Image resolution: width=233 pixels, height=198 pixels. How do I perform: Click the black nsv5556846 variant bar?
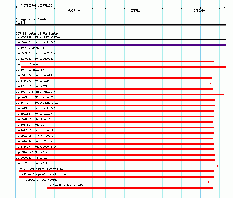[x=120, y=39]
